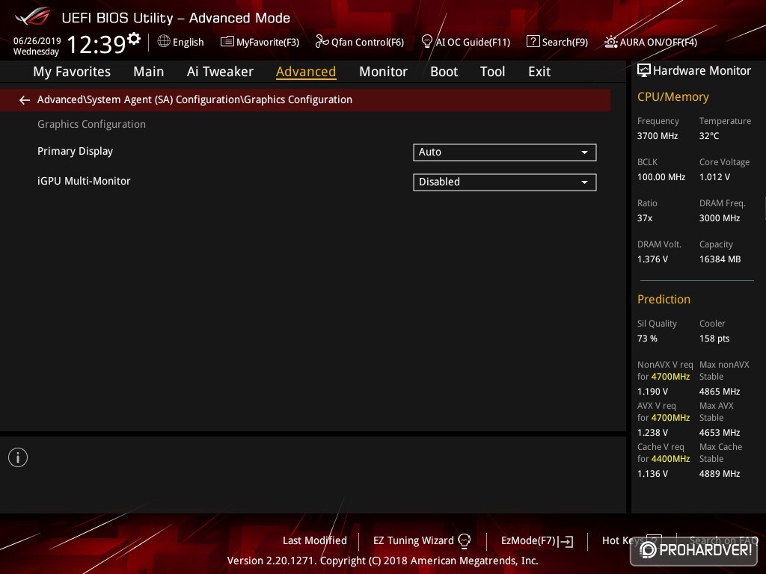Screen dimensions: 766x574
Task: Select the iGPU Multi-Monitor setting label
Action: (x=84, y=181)
